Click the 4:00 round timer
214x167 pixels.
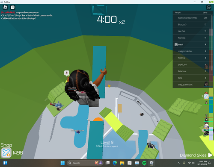click(x=107, y=19)
